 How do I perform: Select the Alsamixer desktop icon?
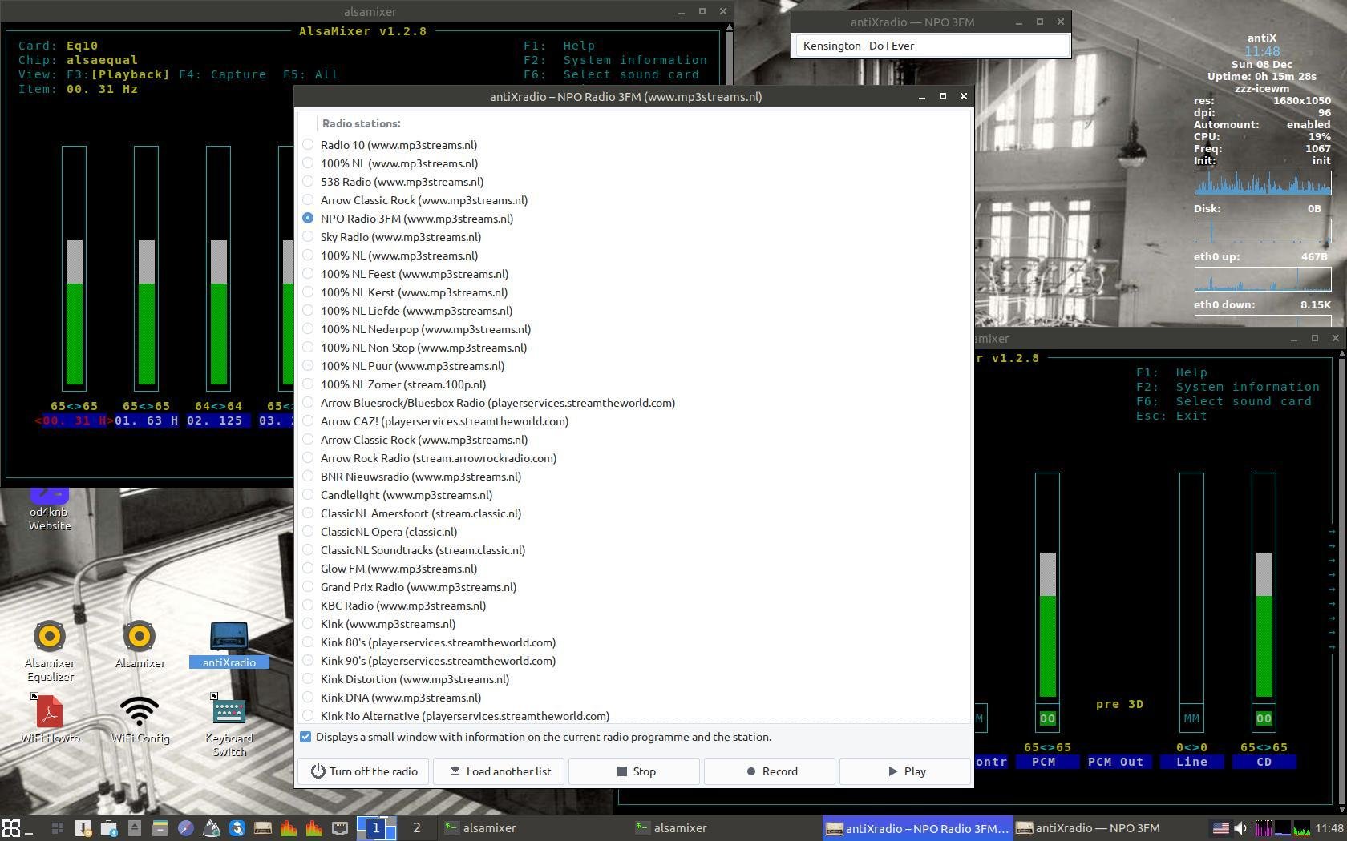point(140,644)
